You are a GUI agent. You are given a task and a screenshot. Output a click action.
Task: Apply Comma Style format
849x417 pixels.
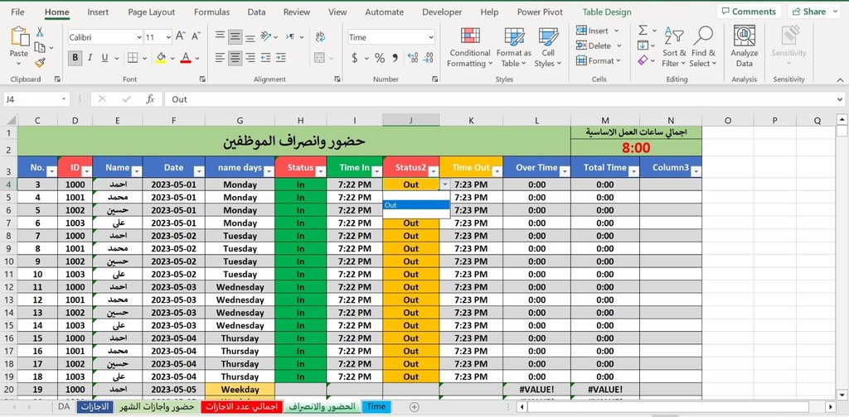point(395,58)
